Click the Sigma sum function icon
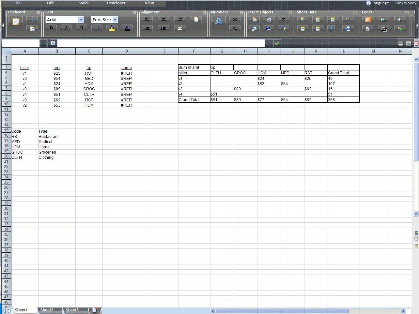Viewport: 419px width, 314px height. 283,20
